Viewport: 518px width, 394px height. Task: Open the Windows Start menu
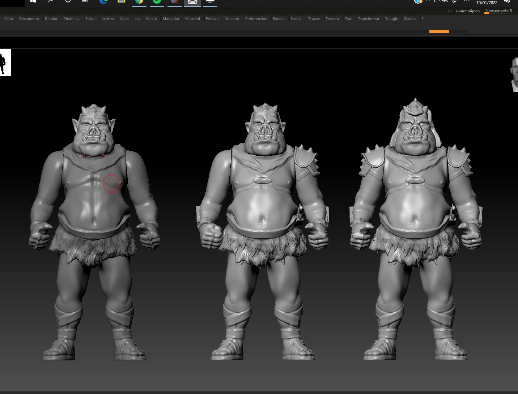tap(33, 1)
